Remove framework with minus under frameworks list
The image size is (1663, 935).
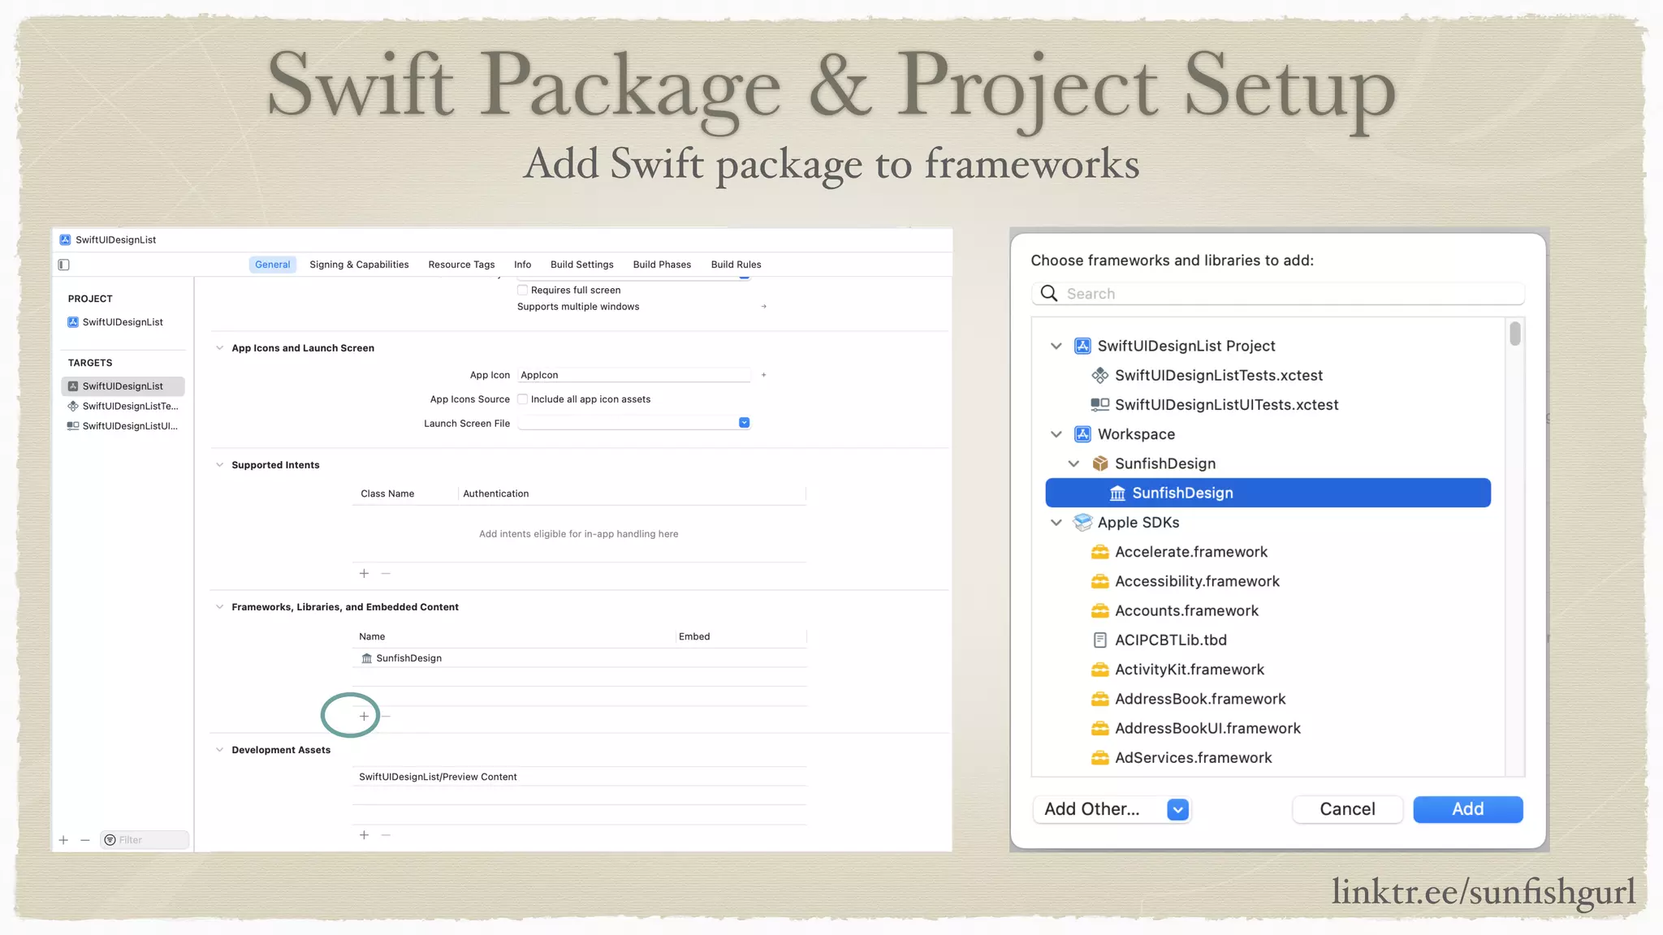coord(387,717)
